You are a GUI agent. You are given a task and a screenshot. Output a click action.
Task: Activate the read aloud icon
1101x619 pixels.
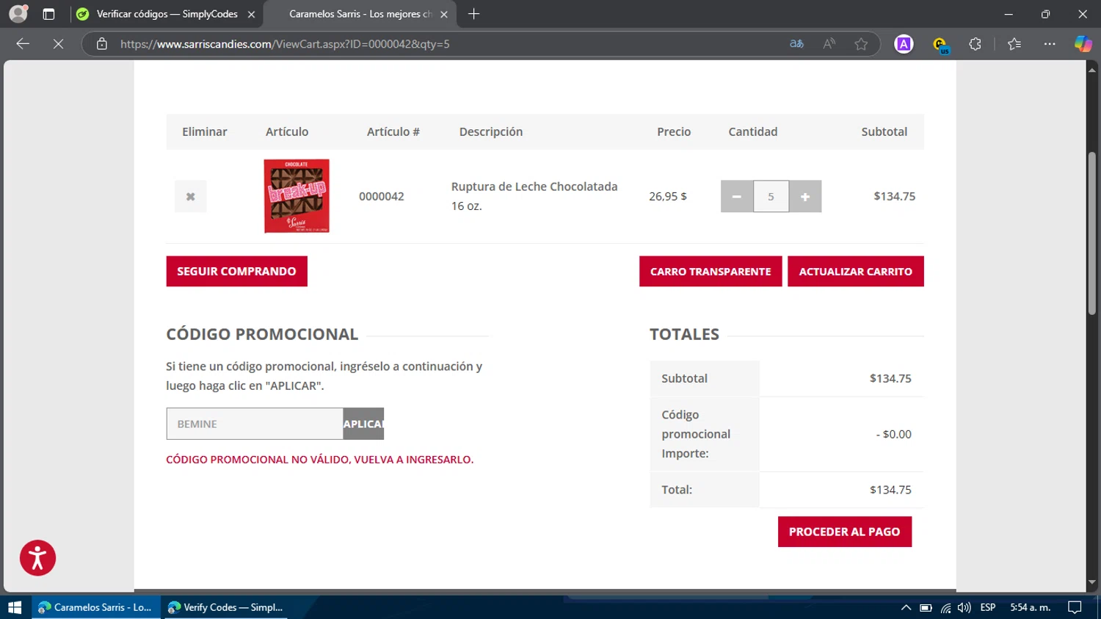point(829,44)
